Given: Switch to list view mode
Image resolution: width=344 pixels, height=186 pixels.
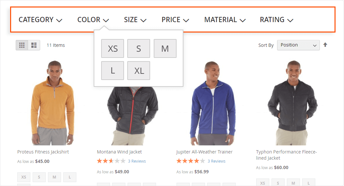Looking at the screenshot, I should click(x=34, y=45).
